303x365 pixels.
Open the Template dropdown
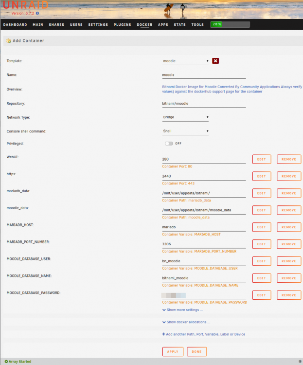click(185, 61)
